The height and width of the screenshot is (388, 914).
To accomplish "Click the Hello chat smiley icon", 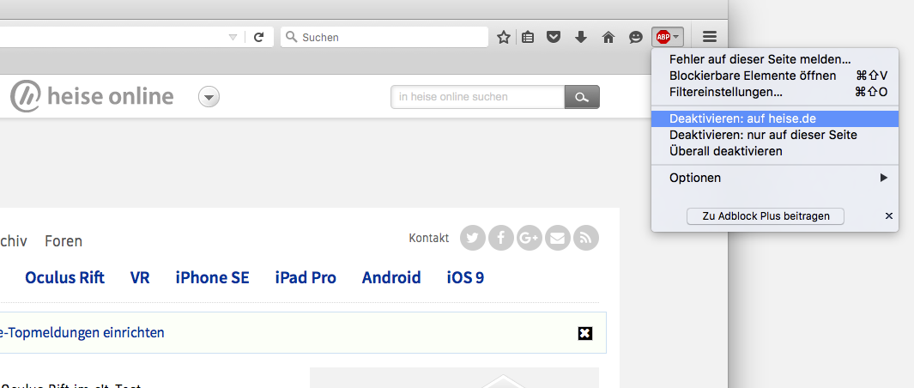I will point(635,38).
